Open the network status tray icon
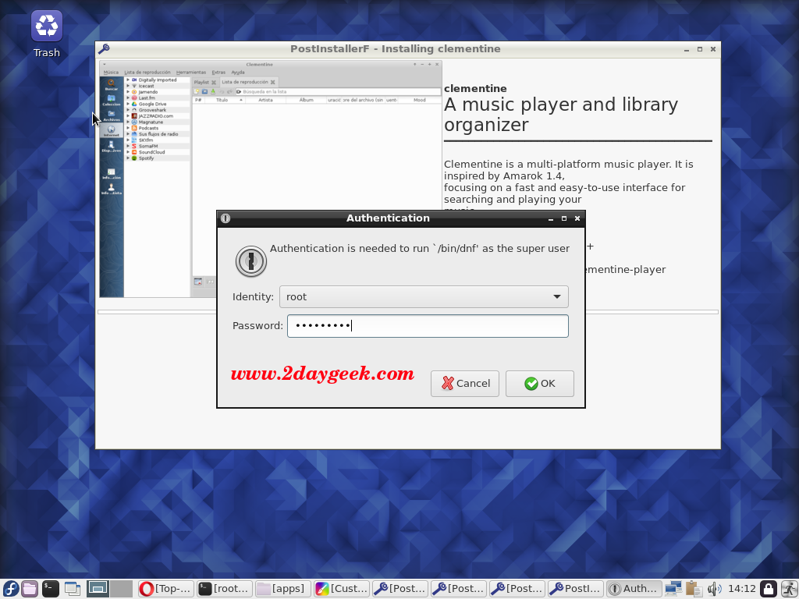This screenshot has height=599, width=799. (x=673, y=589)
